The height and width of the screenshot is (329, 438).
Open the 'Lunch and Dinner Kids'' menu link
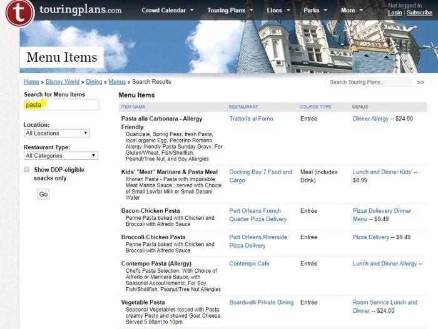click(382, 172)
